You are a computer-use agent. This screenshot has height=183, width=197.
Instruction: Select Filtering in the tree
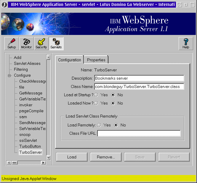tap(21, 70)
